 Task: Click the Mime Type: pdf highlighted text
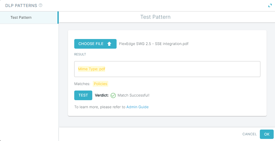[x=91, y=69]
